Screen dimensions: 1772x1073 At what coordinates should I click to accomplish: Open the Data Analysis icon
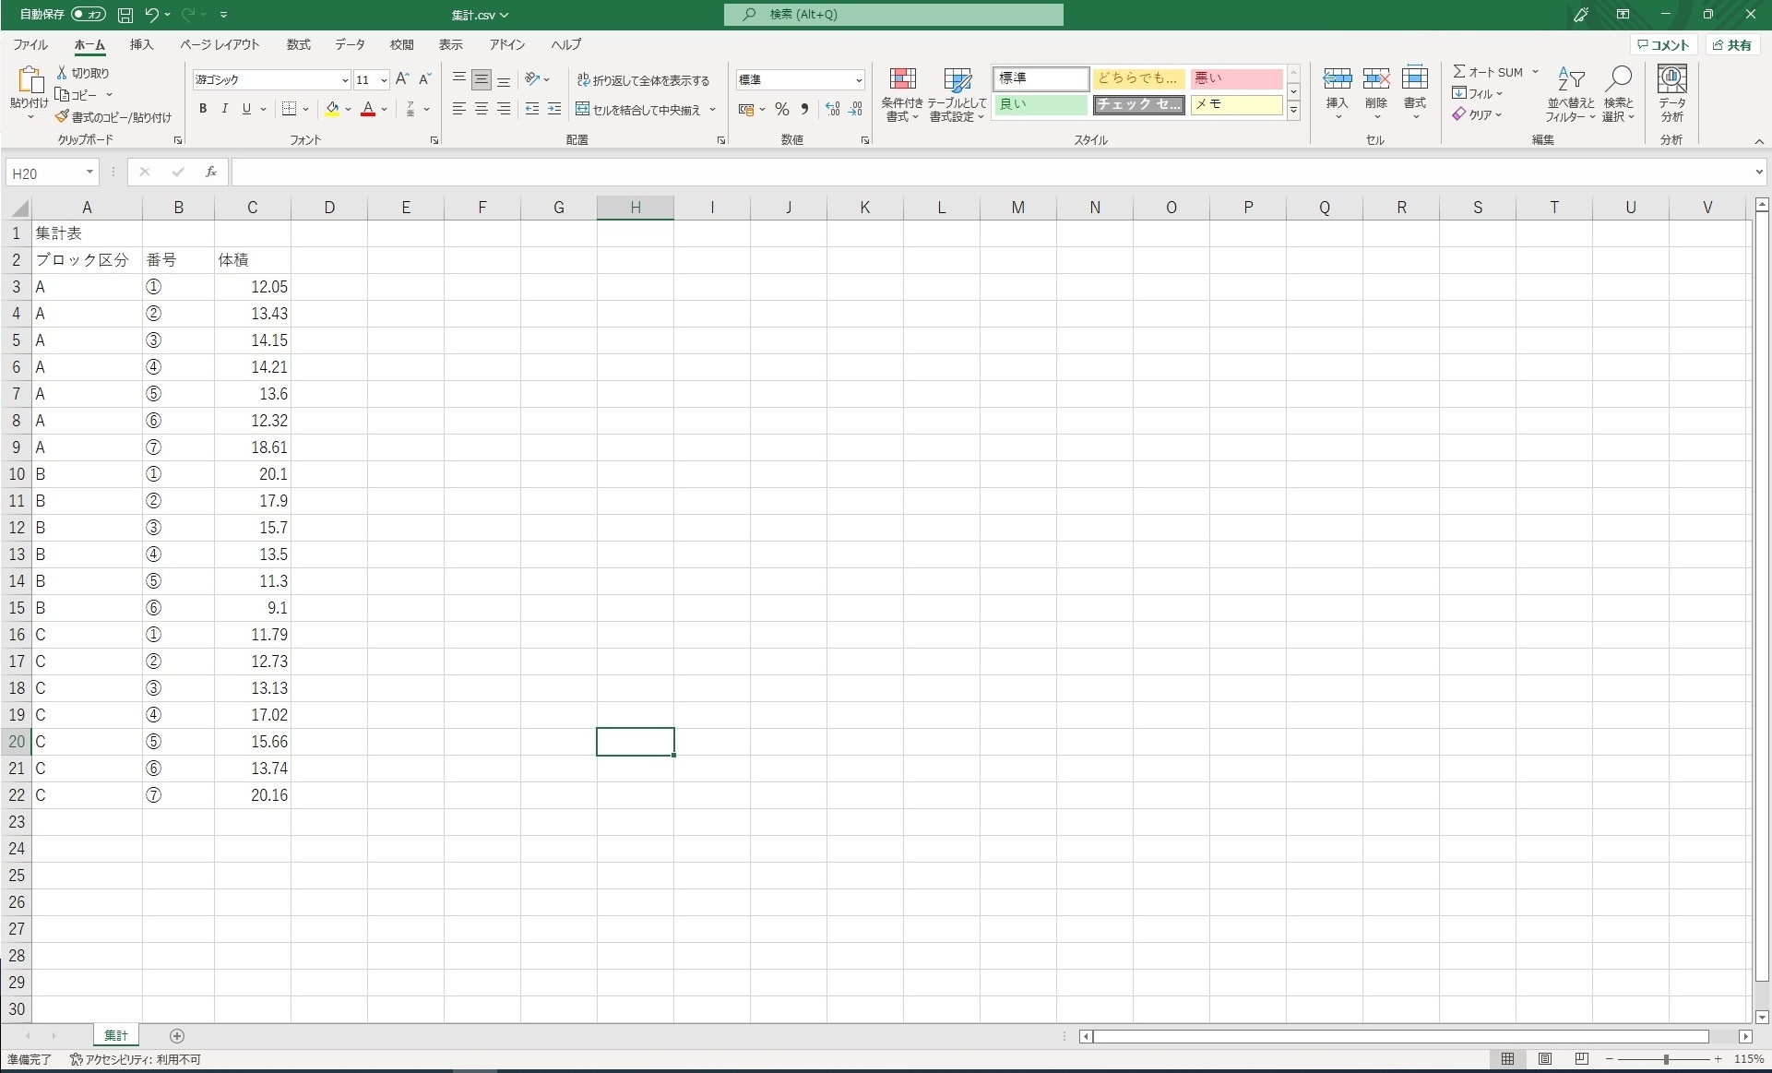point(1672,80)
